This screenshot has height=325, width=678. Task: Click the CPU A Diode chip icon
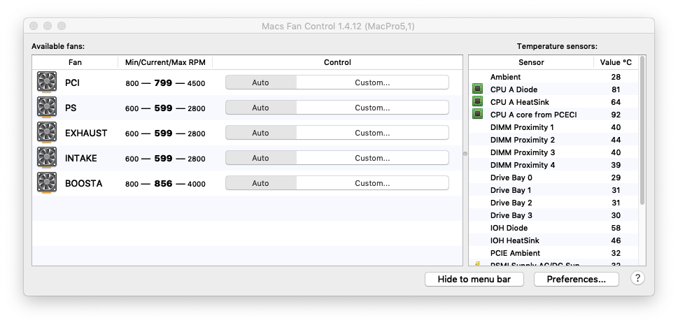(477, 89)
